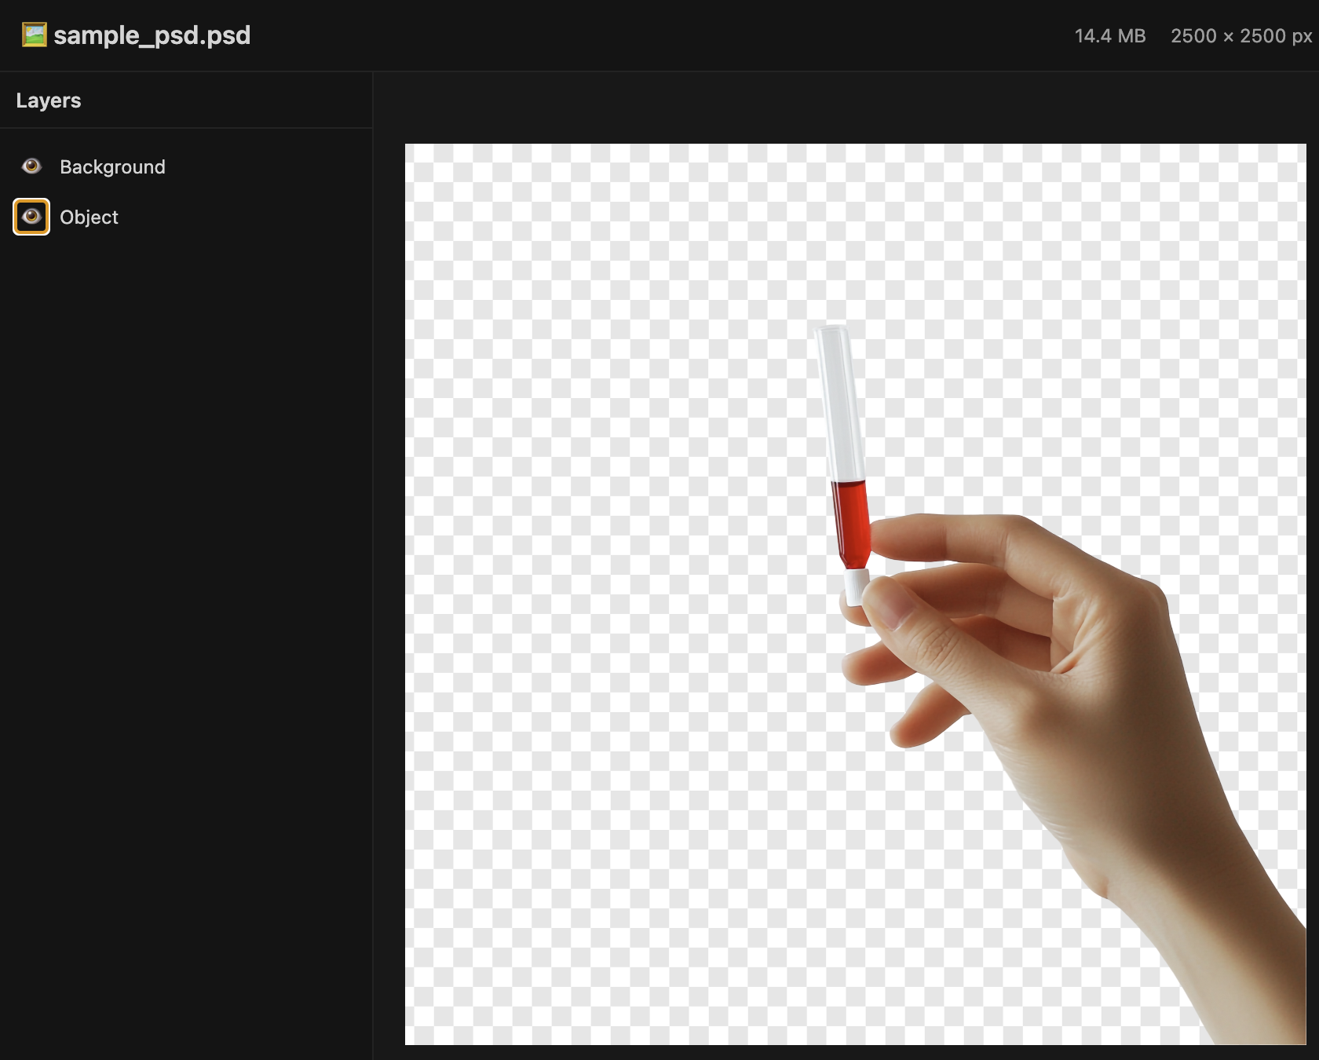Click the Layers panel heading
The height and width of the screenshot is (1060, 1319).
[49, 101]
